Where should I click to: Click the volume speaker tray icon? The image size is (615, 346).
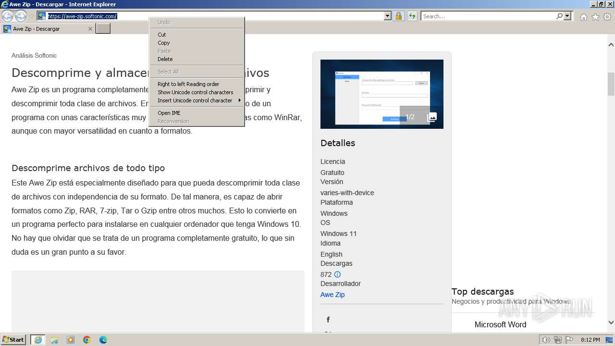click(x=546, y=340)
